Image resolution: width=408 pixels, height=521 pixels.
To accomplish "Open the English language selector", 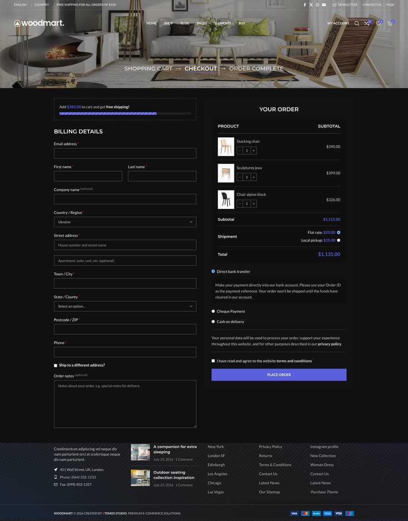I will [20, 5].
